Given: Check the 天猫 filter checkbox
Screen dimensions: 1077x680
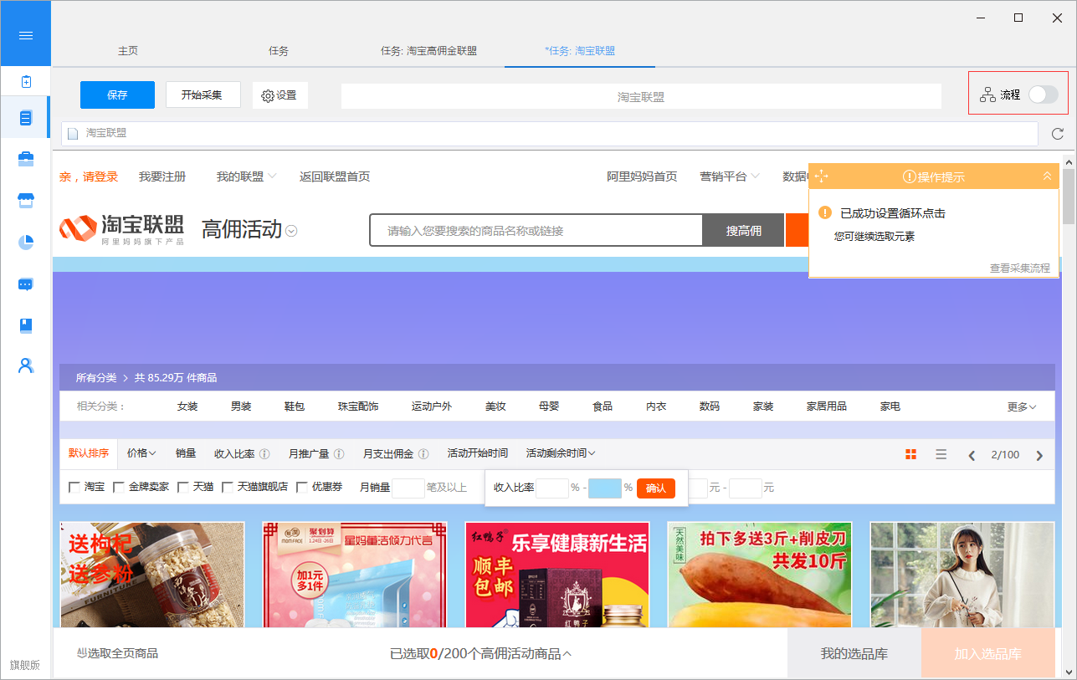Looking at the screenshot, I should click(x=183, y=487).
